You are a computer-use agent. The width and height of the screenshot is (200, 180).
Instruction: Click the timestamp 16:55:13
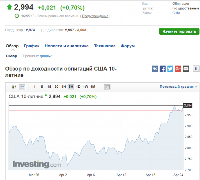(x=28, y=16)
